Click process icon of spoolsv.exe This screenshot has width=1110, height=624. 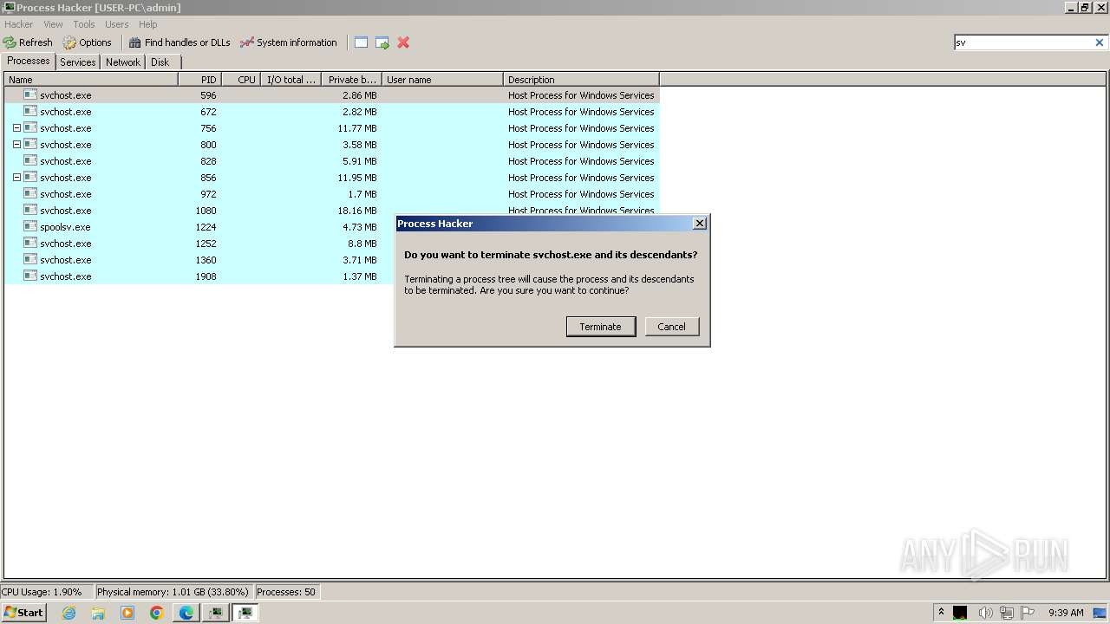pyautogui.click(x=30, y=226)
